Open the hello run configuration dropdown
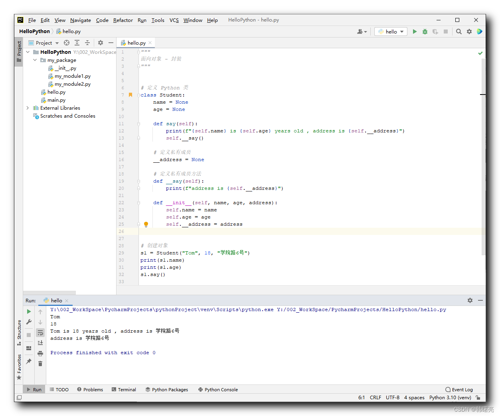Viewport: 500px width, 416px height. 391,32
